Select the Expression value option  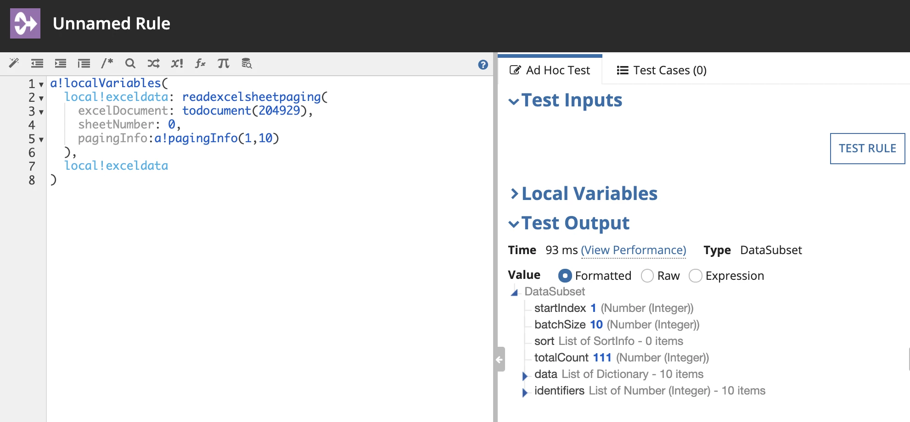tap(696, 276)
